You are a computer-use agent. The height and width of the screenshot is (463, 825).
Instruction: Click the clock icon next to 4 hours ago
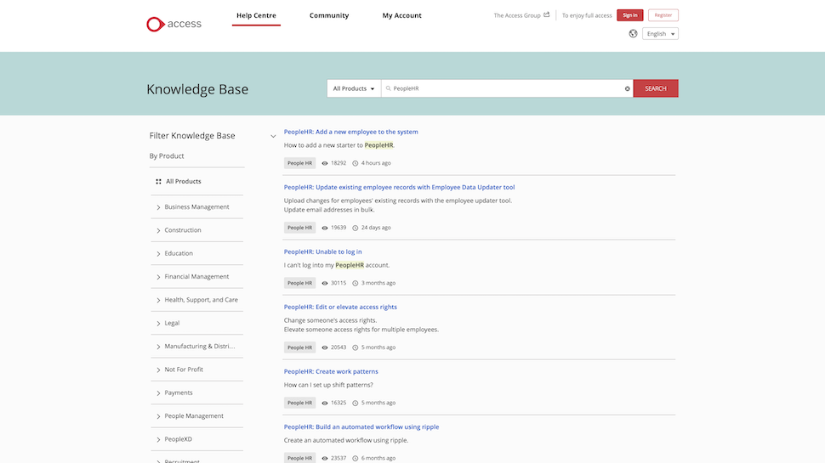(x=356, y=163)
